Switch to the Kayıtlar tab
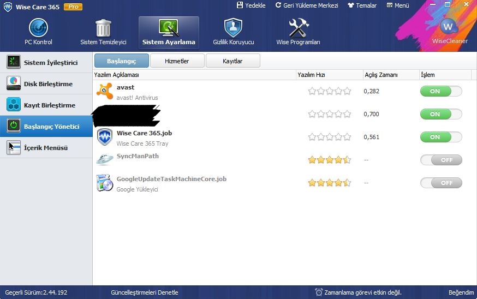 click(x=232, y=61)
